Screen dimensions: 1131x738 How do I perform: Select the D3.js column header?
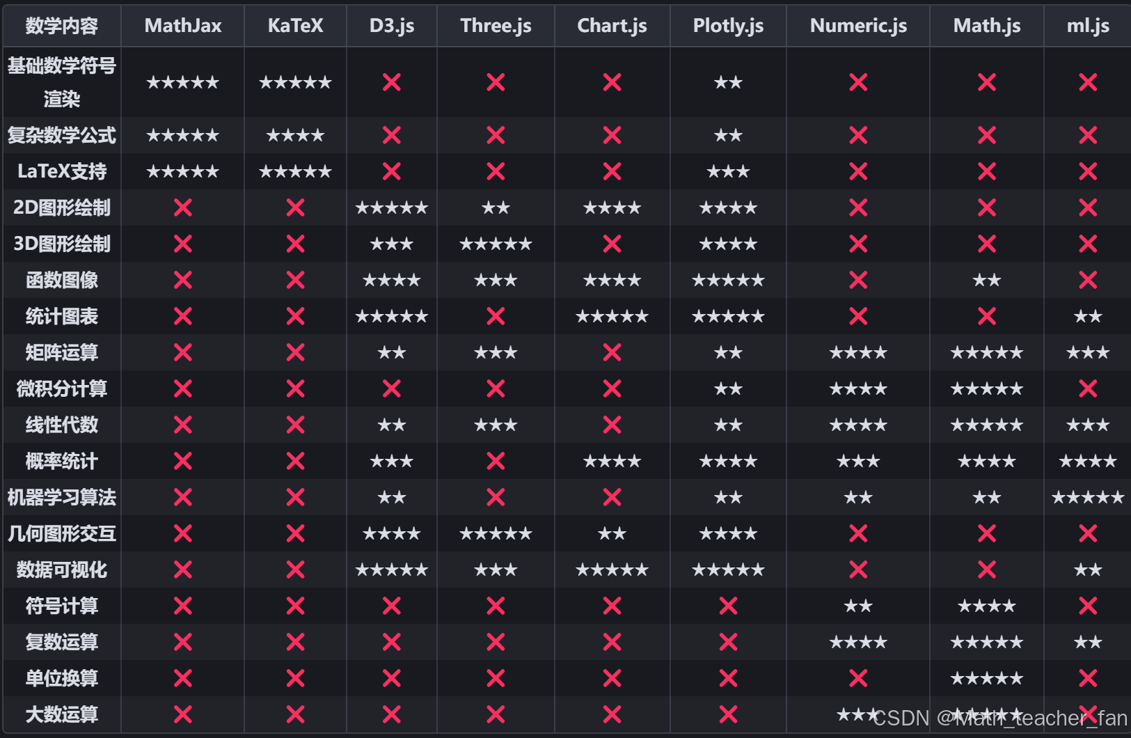(x=392, y=26)
